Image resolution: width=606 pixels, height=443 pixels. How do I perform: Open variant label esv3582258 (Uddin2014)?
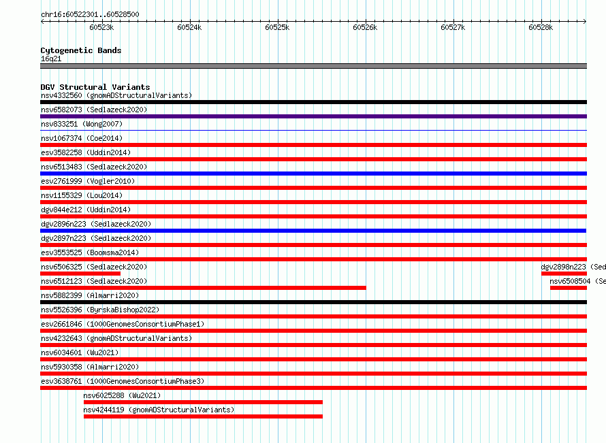pyautogui.click(x=86, y=152)
